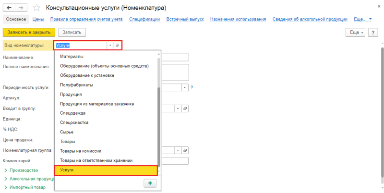This screenshot has height=193, width=384.
Task: Add a new nomenclature type with the green plus
Action: (150, 183)
